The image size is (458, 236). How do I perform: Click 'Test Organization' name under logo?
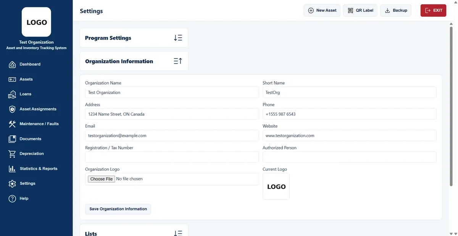(36, 42)
